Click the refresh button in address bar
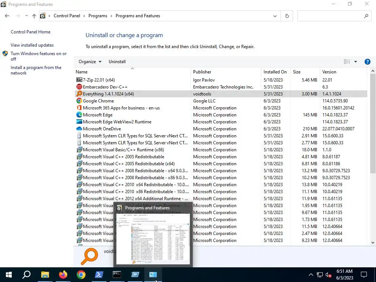The image size is (376, 282). point(287,16)
